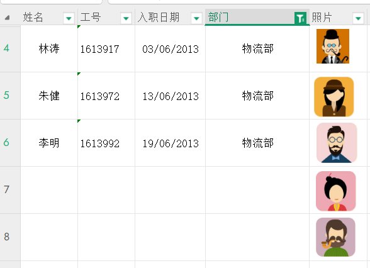The height and width of the screenshot is (268, 370).
Task: Select row header 6
Action: (10, 143)
